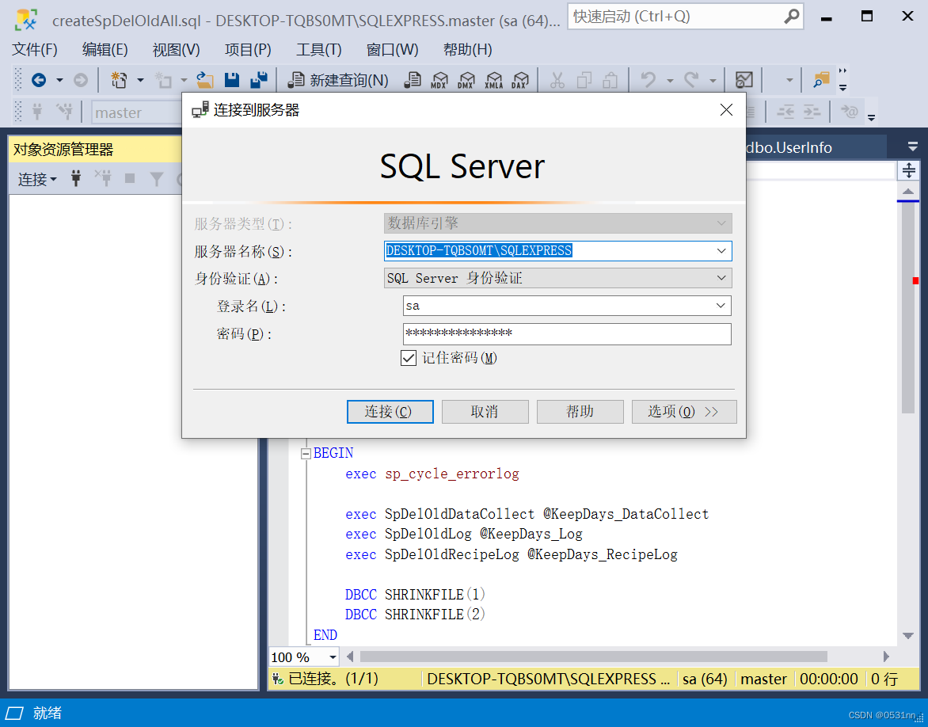Click the Connect plug icon in Object Explorer

pos(75,178)
